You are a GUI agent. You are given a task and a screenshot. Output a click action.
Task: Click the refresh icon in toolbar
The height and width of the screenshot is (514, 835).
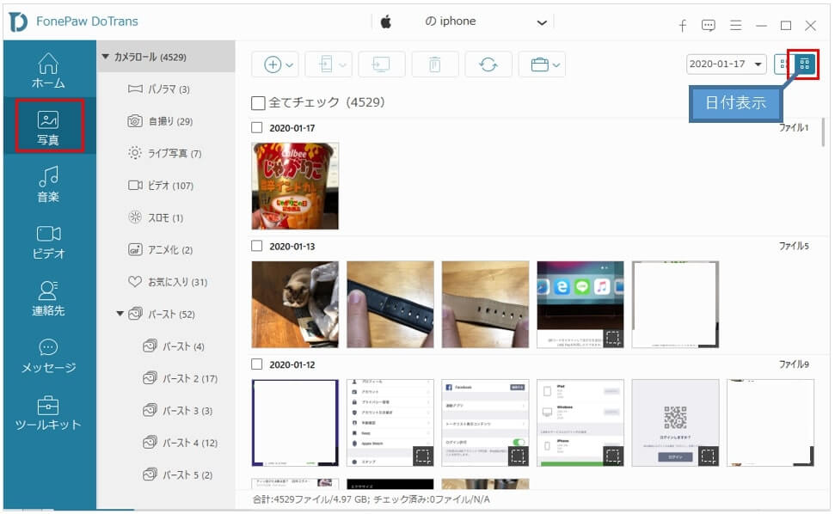point(488,64)
